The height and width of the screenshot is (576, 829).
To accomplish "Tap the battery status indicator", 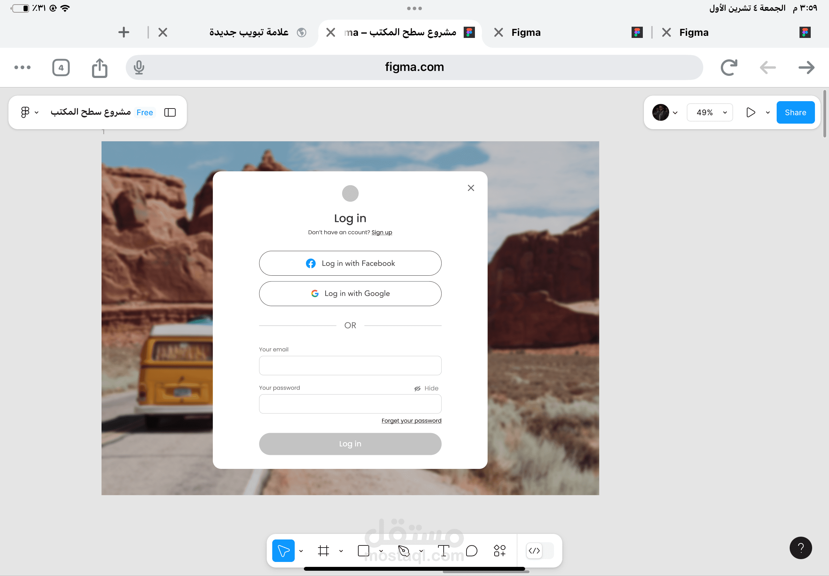I will pos(20,8).
